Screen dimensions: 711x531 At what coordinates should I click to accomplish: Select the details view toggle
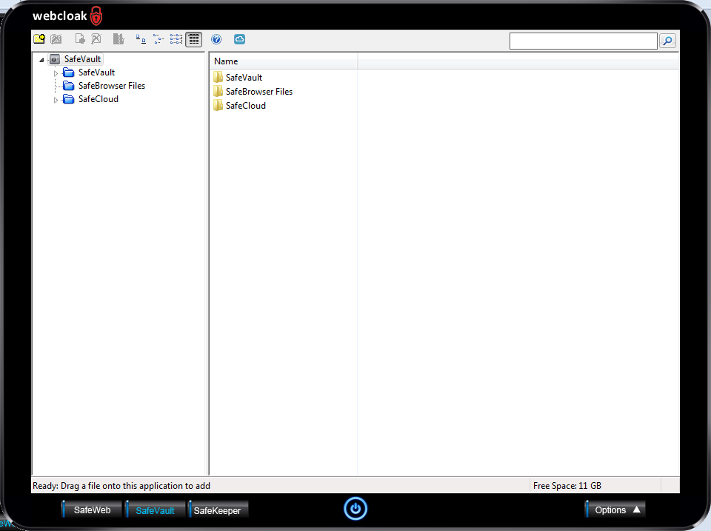pyautogui.click(x=193, y=39)
